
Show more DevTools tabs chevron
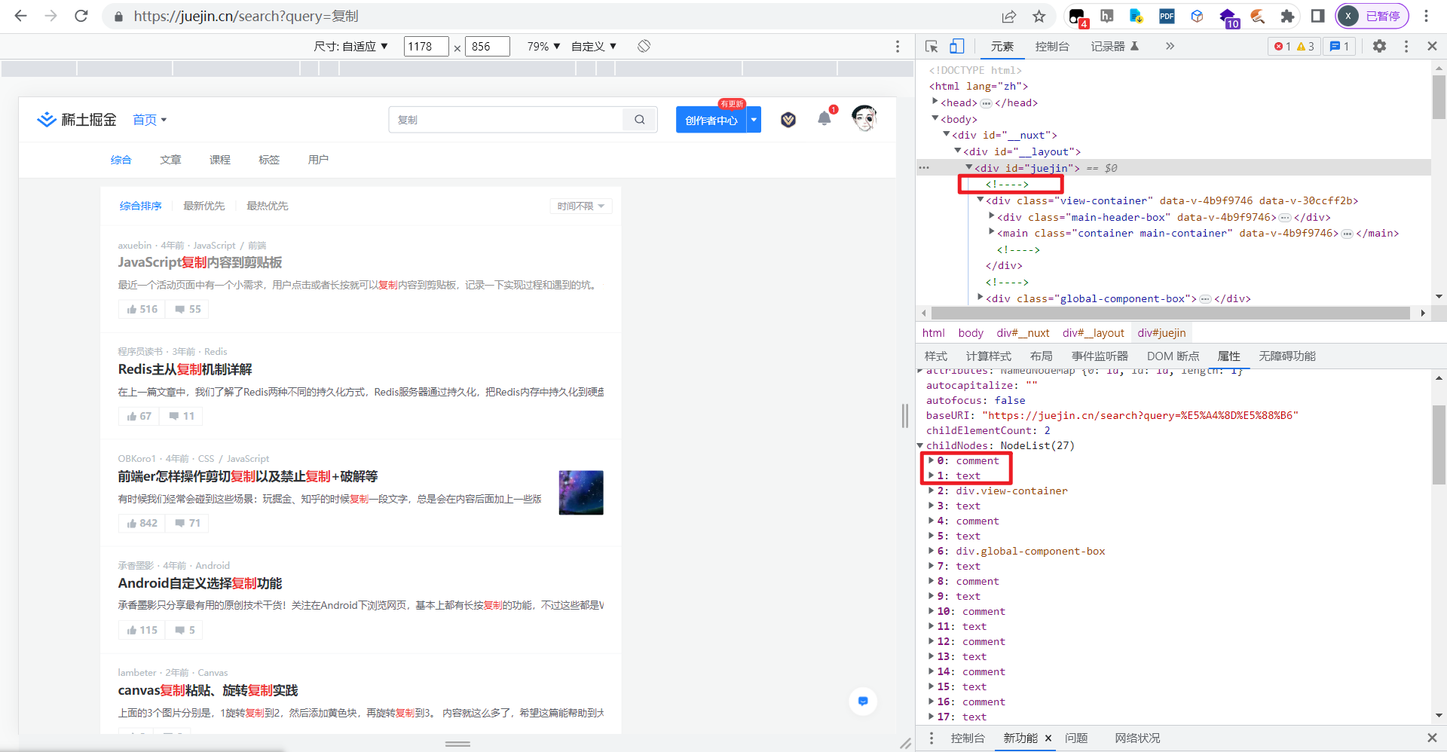[x=1170, y=46]
